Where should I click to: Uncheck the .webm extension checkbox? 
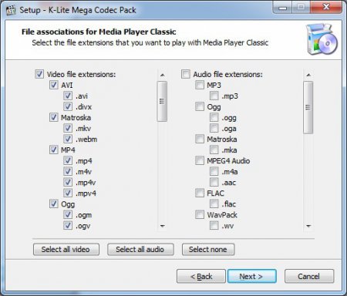[68, 139]
